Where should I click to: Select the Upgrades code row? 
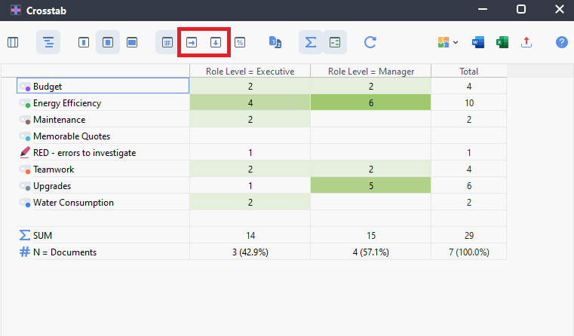[x=103, y=186]
